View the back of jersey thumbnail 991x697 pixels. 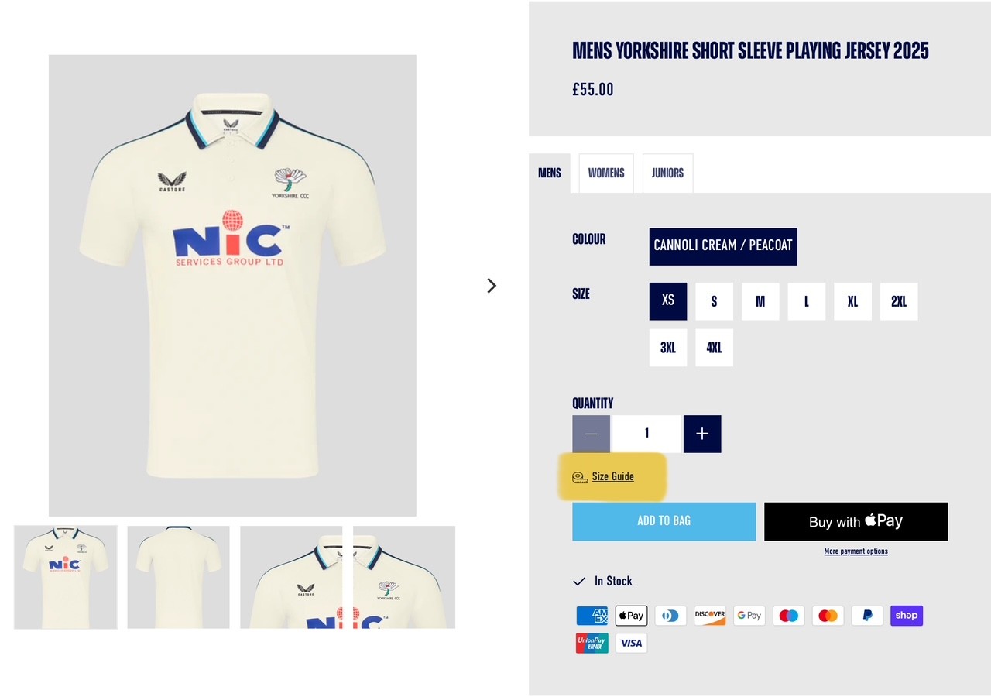178,577
